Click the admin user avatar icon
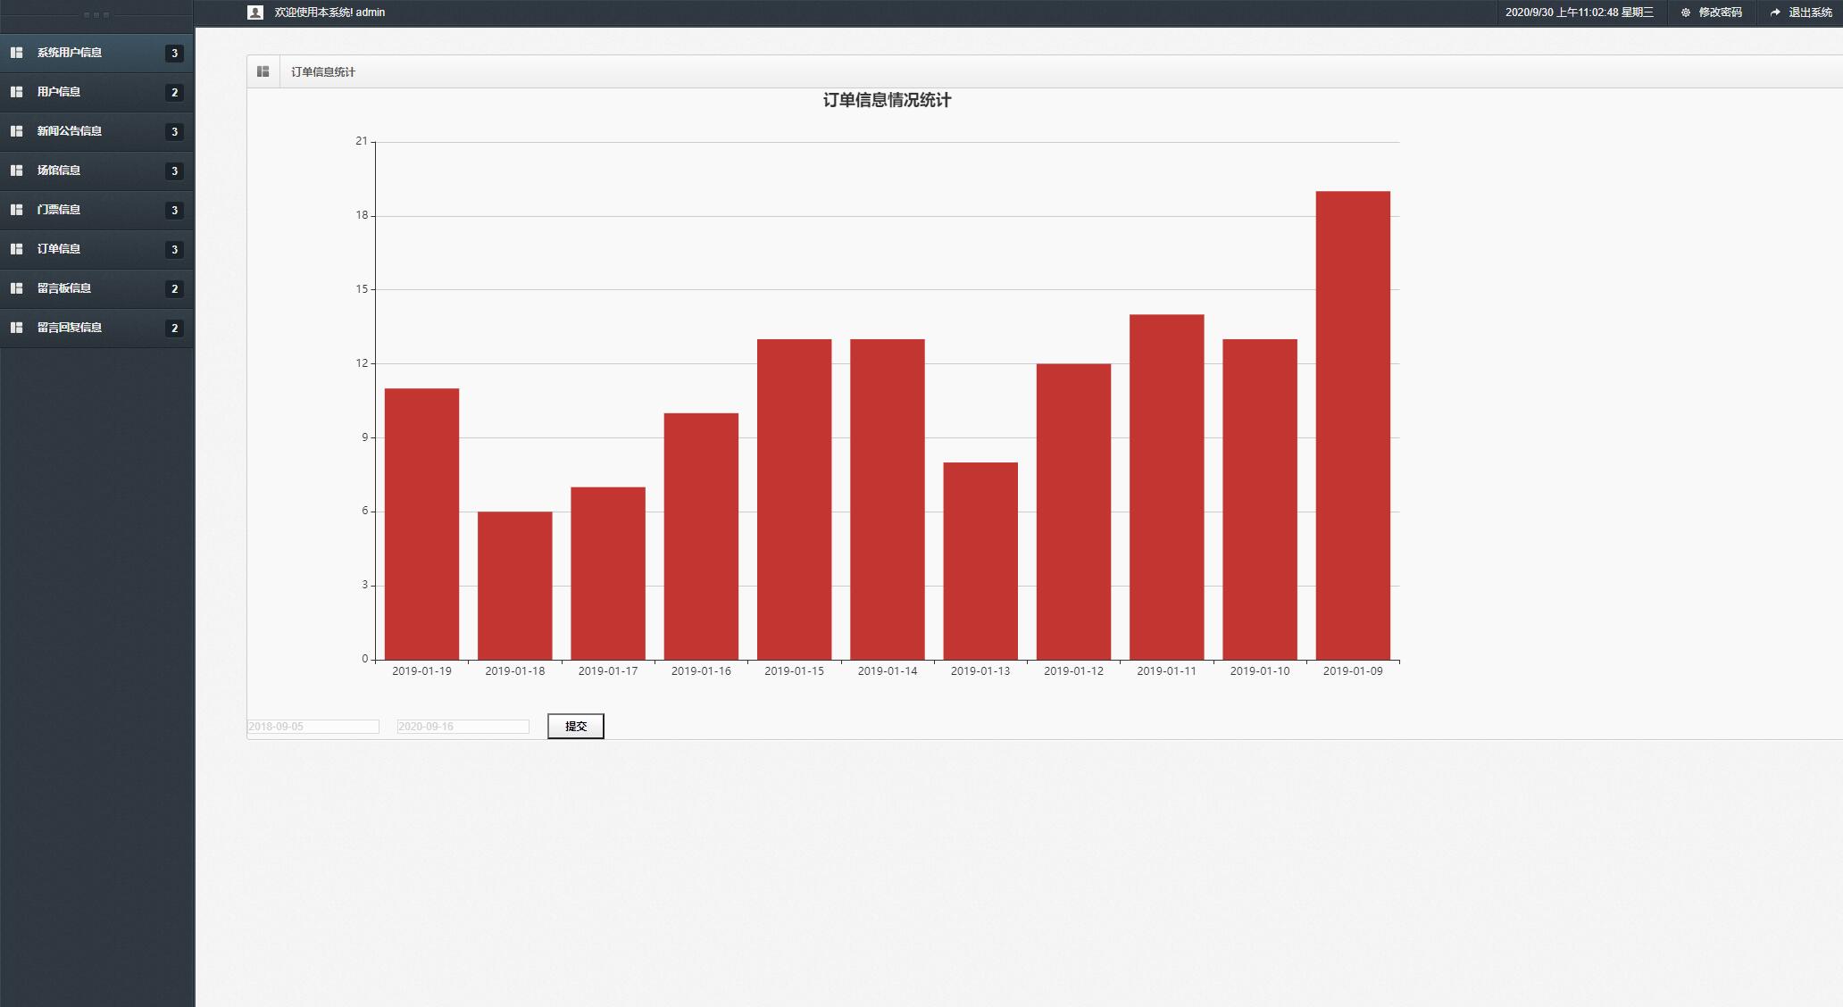Image resolution: width=1843 pixels, height=1007 pixels. [x=255, y=12]
